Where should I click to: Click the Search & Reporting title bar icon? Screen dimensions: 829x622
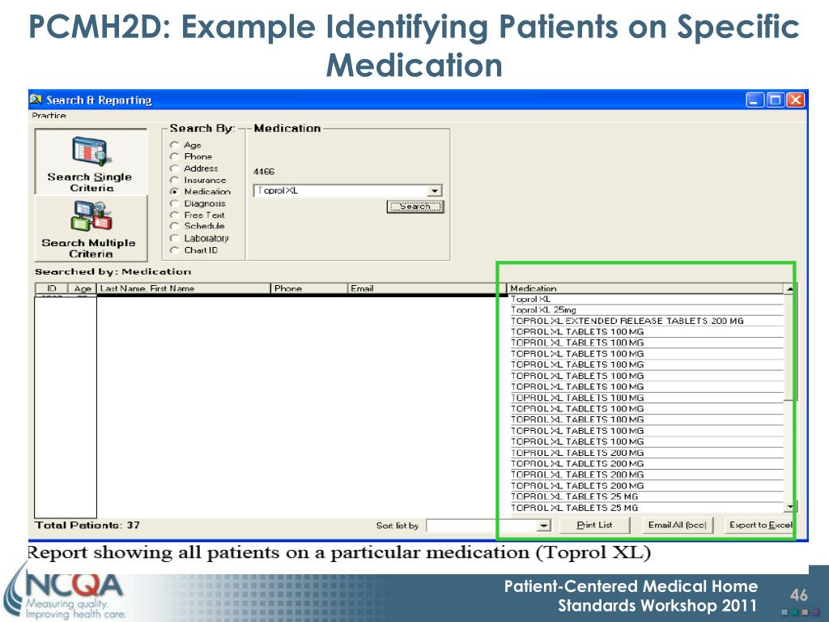click(36, 100)
